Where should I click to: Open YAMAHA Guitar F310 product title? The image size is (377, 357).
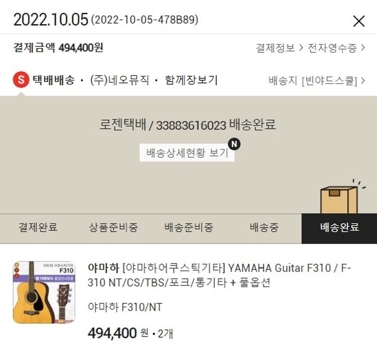[x=219, y=275]
